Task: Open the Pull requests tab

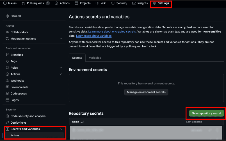Action: 36,3
